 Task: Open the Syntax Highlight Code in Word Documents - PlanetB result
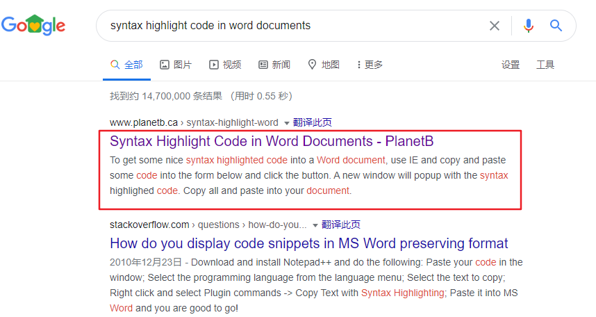click(272, 141)
